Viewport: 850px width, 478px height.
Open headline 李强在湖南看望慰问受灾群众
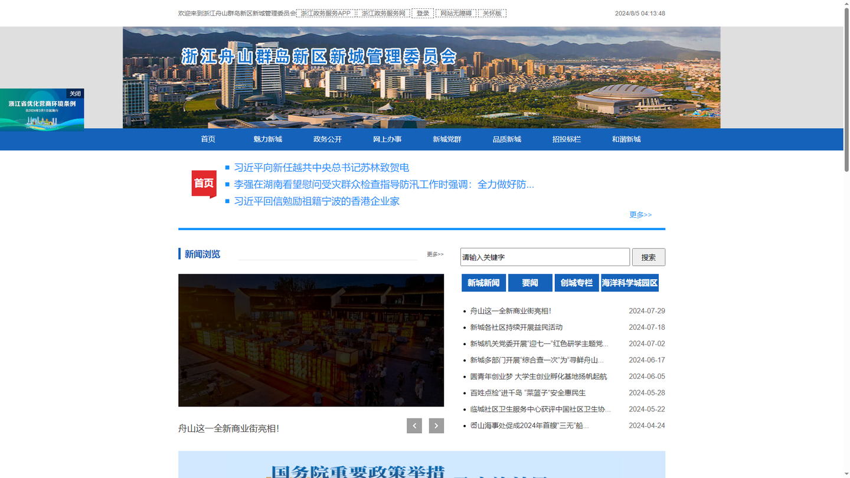tap(384, 184)
